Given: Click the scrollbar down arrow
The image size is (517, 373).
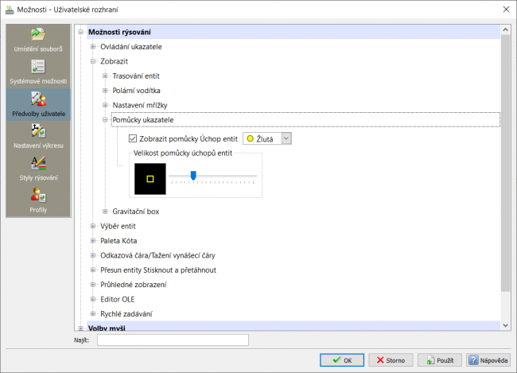Looking at the screenshot, I should point(505,326).
